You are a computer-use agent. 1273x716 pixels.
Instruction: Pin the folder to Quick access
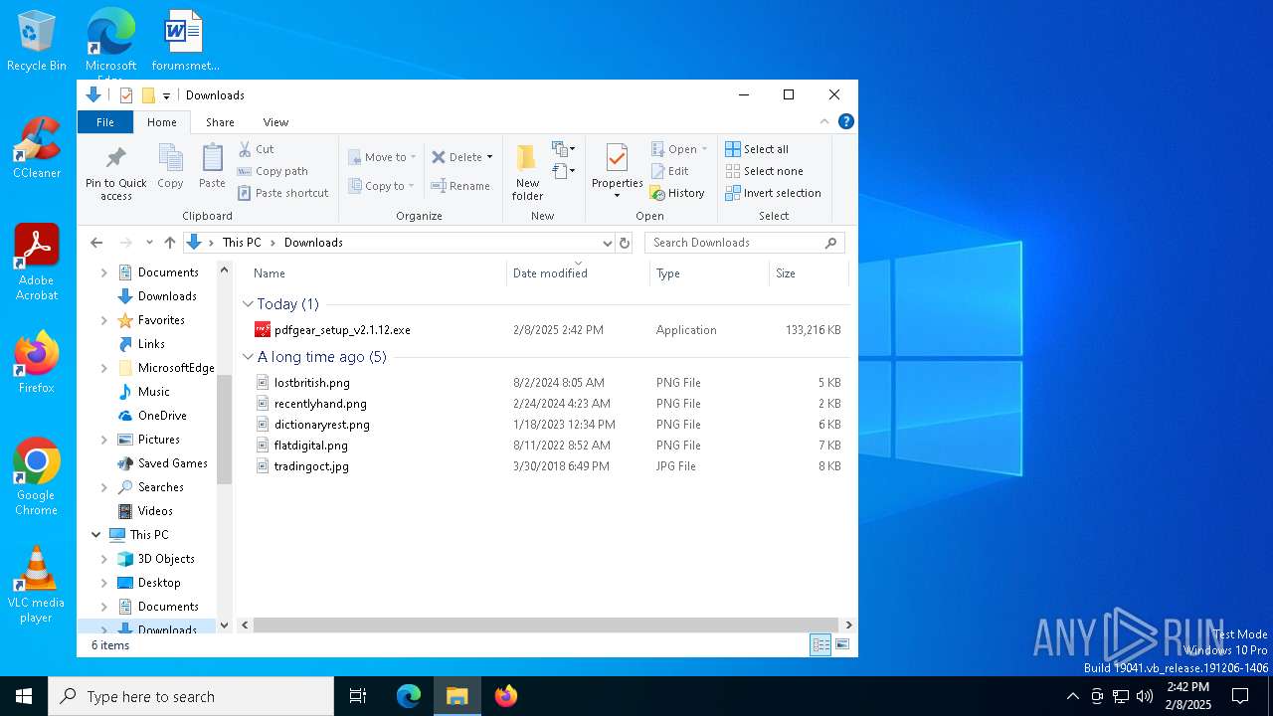(x=115, y=173)
